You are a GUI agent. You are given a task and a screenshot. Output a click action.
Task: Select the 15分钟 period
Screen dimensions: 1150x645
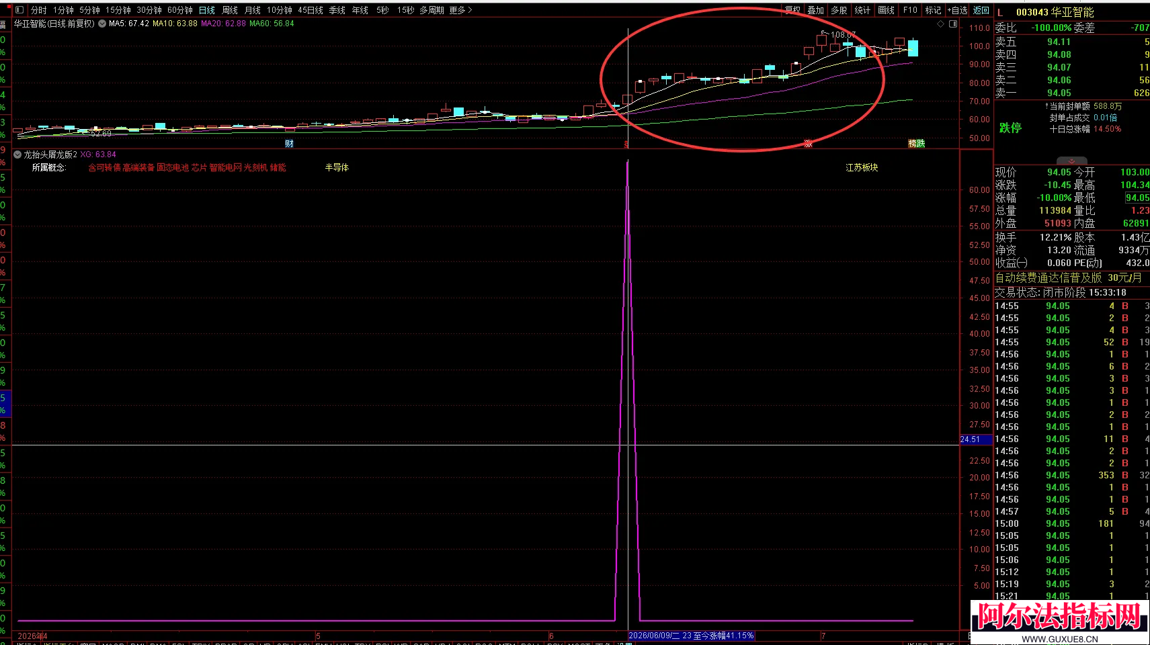click(118, 10)
